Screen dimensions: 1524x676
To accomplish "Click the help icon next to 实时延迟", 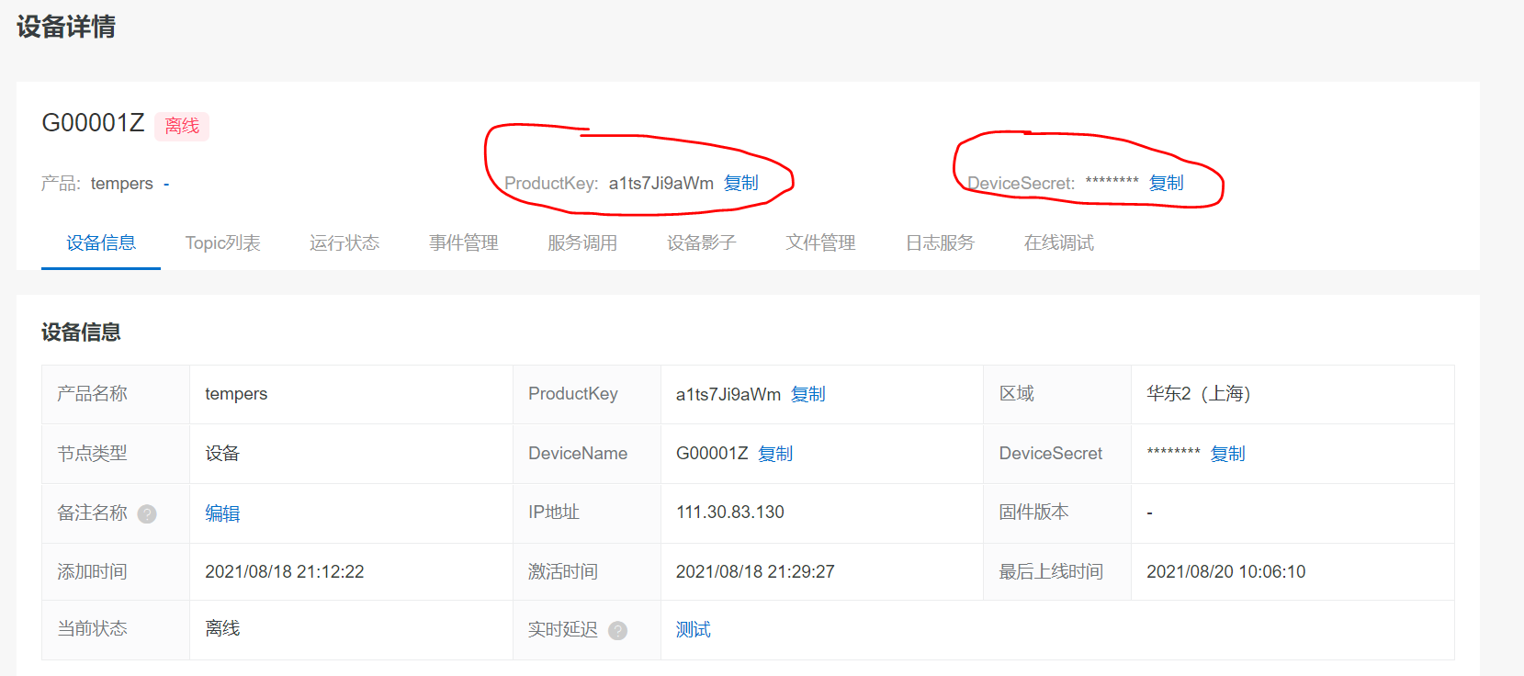I will (618, 631).
